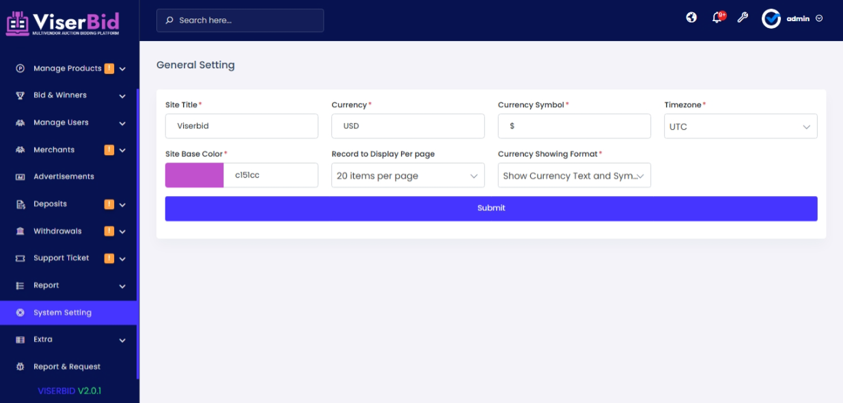Expand the Support Ticket chevron
The height and width of the screenshot is (403, 843).
pyautogui.click(x=122, y=259)
